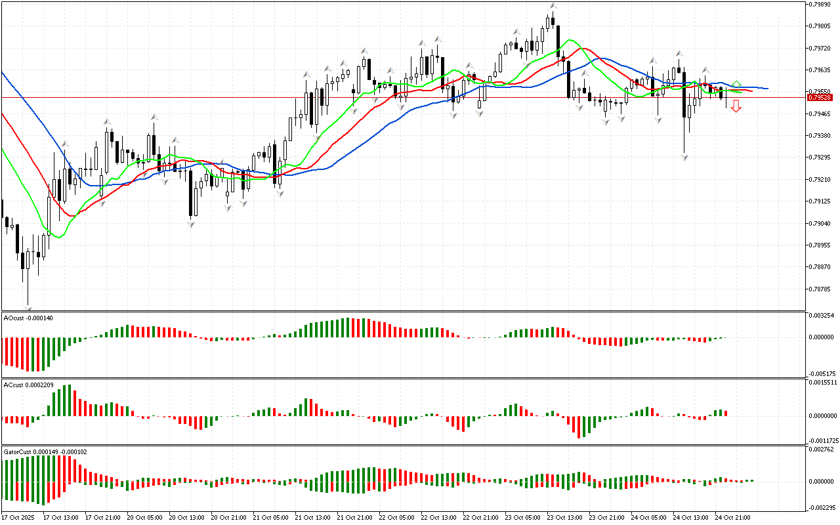
Task: Click the red 0.79528 current price tag
Action: point(820,97)
